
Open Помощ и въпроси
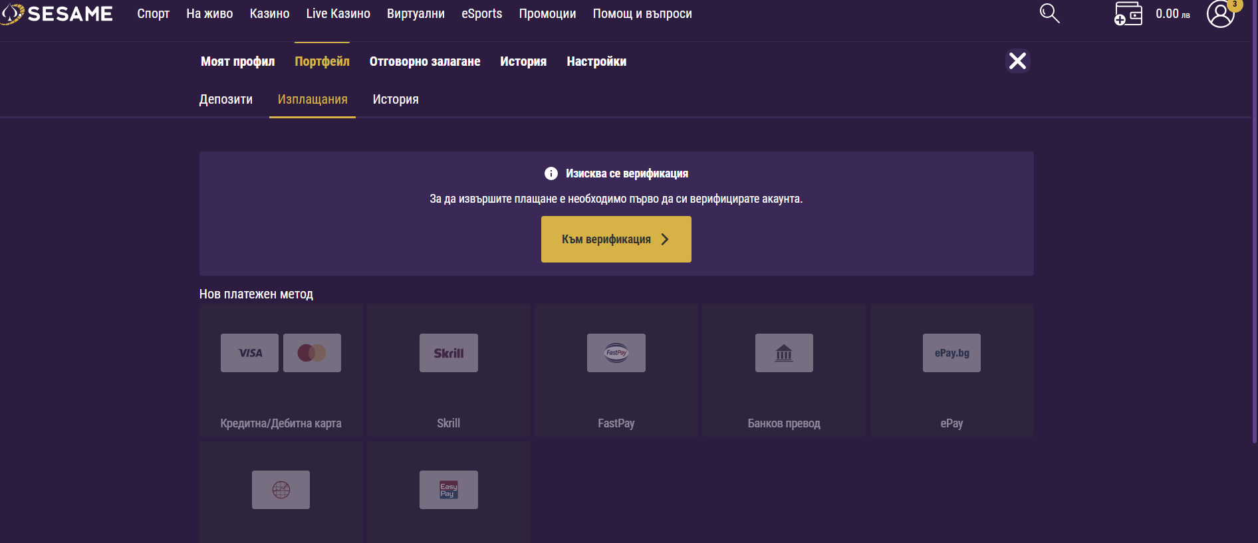pos(642,14)
